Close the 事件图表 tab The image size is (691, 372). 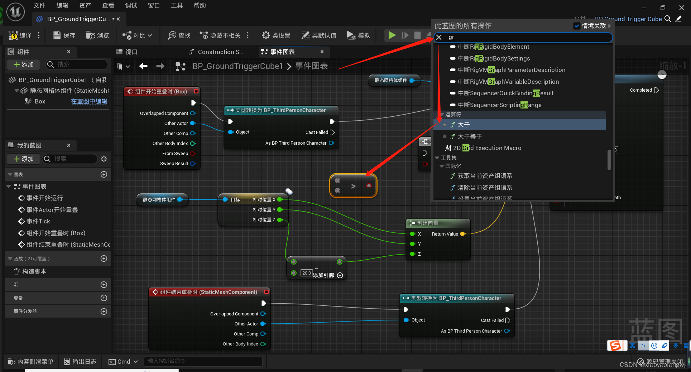[x=322, y=52]
